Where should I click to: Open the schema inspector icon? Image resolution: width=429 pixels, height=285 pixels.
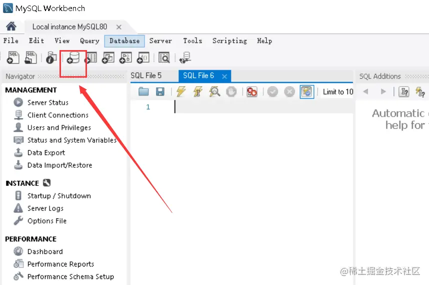point(51,57)
